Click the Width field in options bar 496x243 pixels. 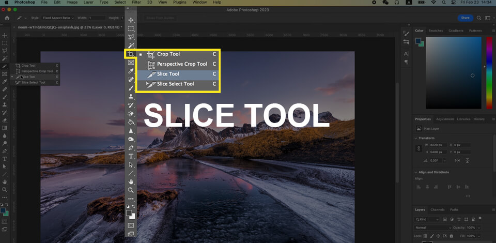[x=97, y=18]
